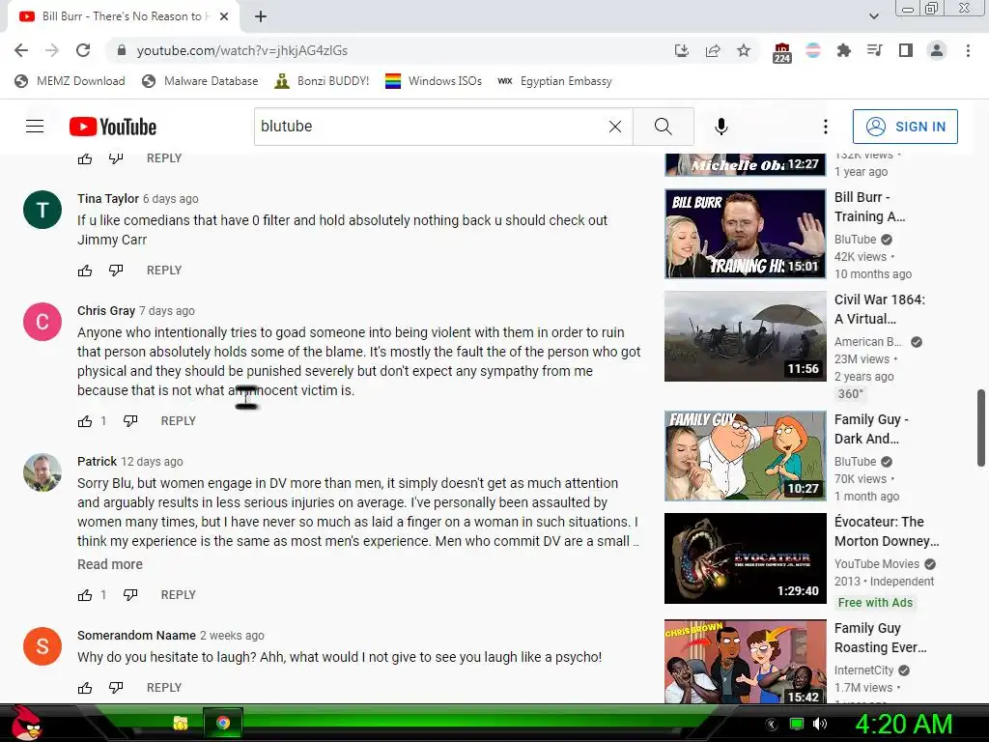Toggle the browser side panel icon

point(906,50)
